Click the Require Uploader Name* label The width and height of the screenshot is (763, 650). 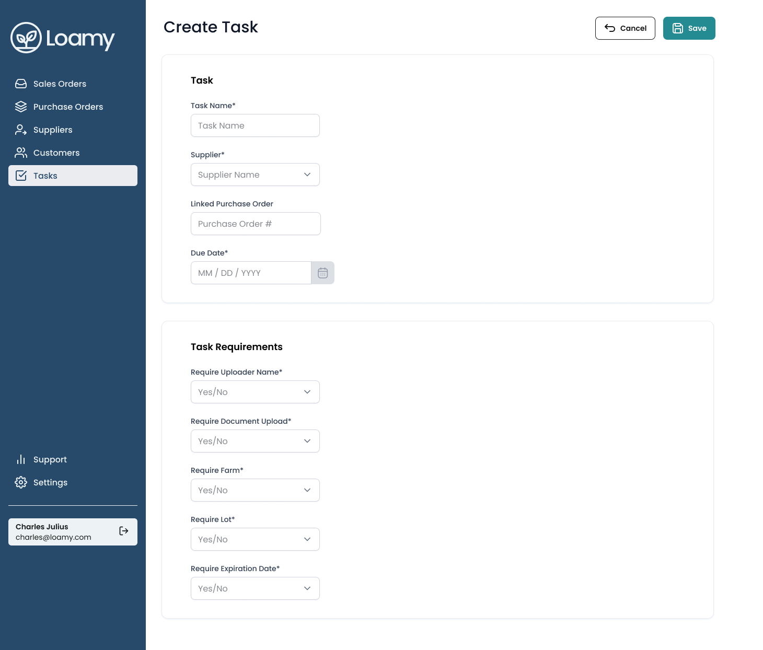pos(236,372)
